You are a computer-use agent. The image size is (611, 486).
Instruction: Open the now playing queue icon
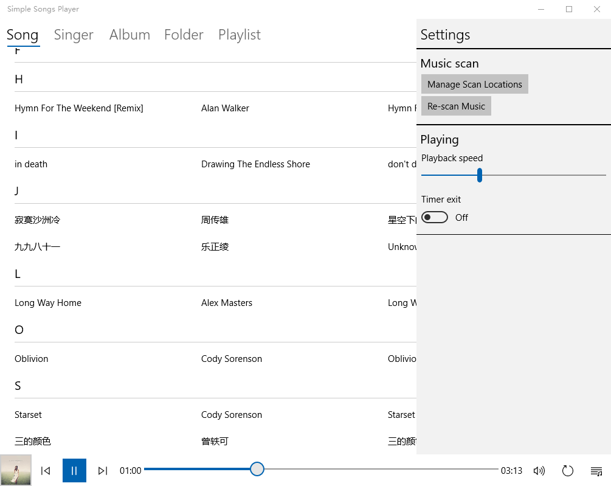[x=596, y=470]
